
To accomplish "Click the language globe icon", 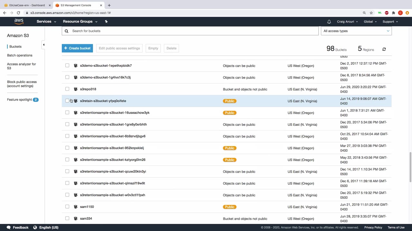I will click(x=35, y=227).
